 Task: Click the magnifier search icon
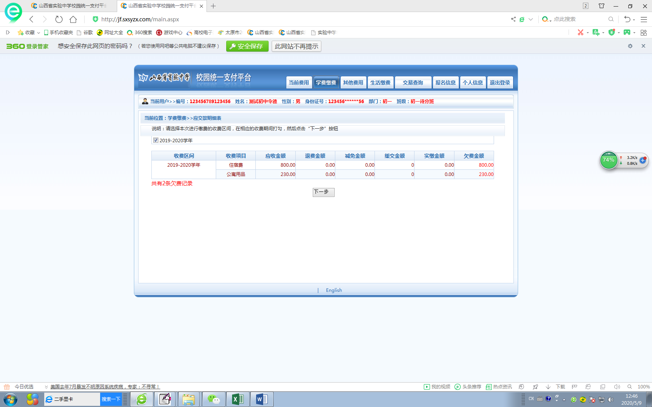(611, 19)
